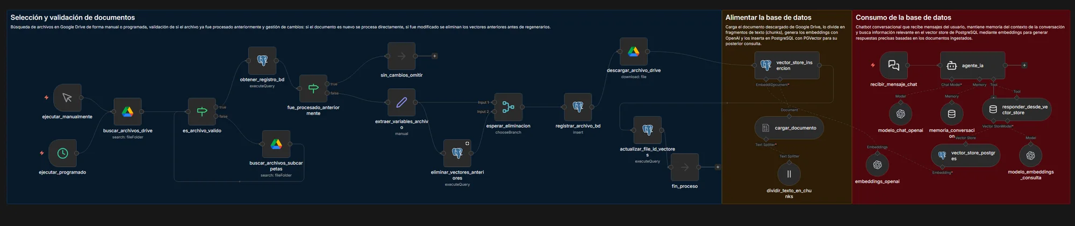Click the Text Splitter connector under cargar_documento
The image size is (1075, 226).
click(766, 139)
